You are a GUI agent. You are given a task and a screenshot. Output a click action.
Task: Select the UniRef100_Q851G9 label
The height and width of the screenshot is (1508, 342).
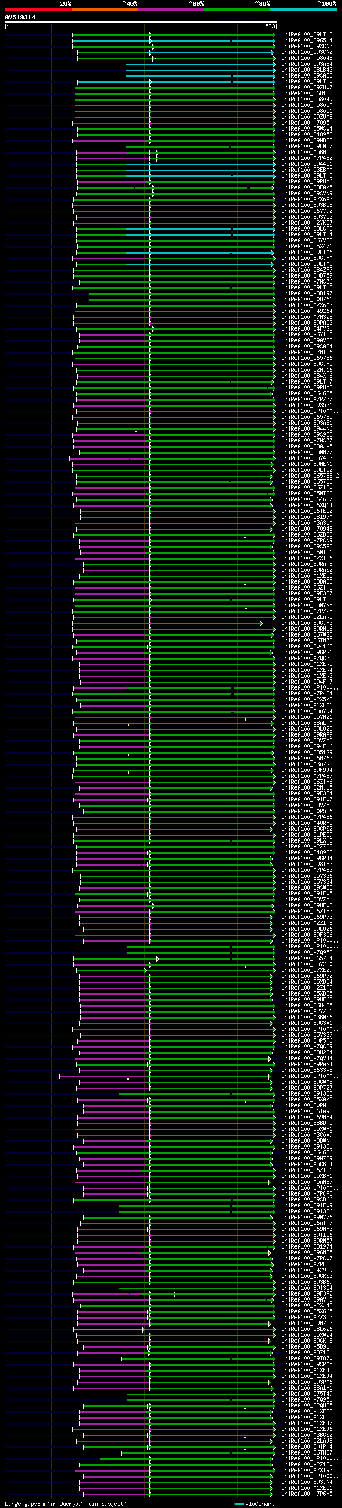[307, 752]
